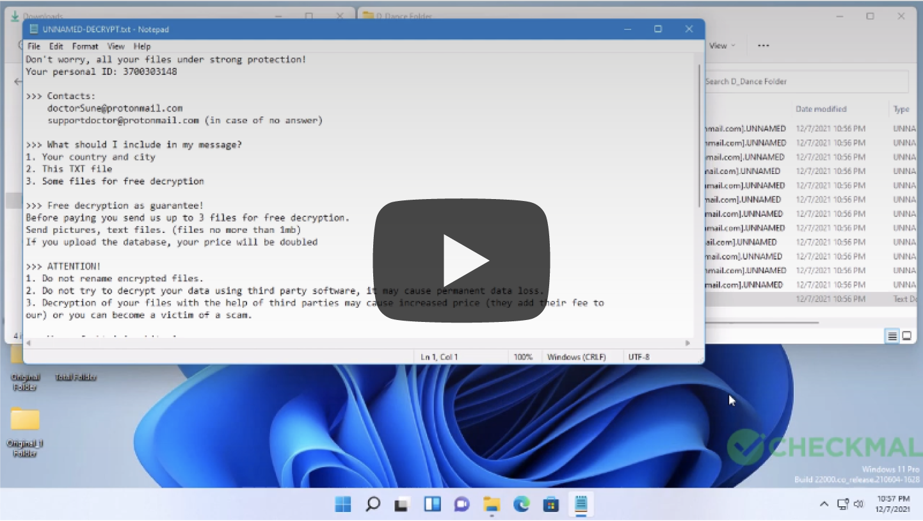Click '>>> Free decryption as guarantee!' heading
This screenshot has height=521, width=923.
(x=115, y=205)
